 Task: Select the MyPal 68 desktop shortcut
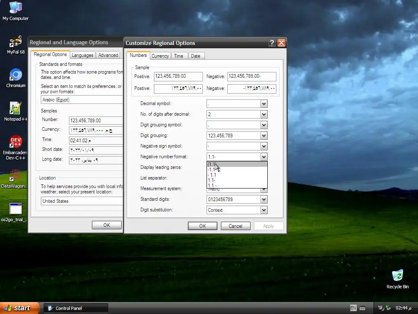point(16,45)
